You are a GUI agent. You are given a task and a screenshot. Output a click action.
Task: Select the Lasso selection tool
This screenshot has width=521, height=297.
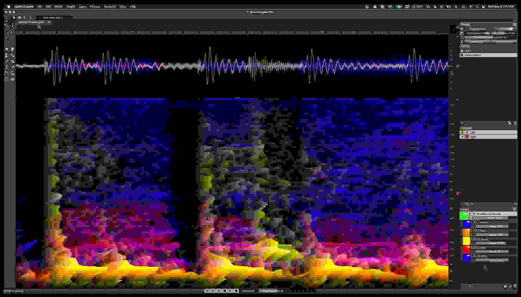point(7,37)
